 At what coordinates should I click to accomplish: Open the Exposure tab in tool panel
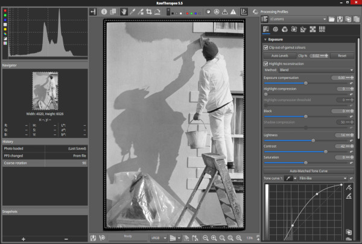pos(265,29)
